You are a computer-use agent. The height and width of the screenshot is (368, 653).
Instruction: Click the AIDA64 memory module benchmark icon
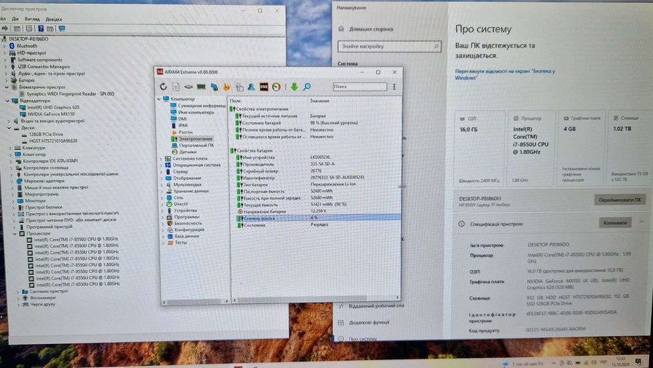201,87
